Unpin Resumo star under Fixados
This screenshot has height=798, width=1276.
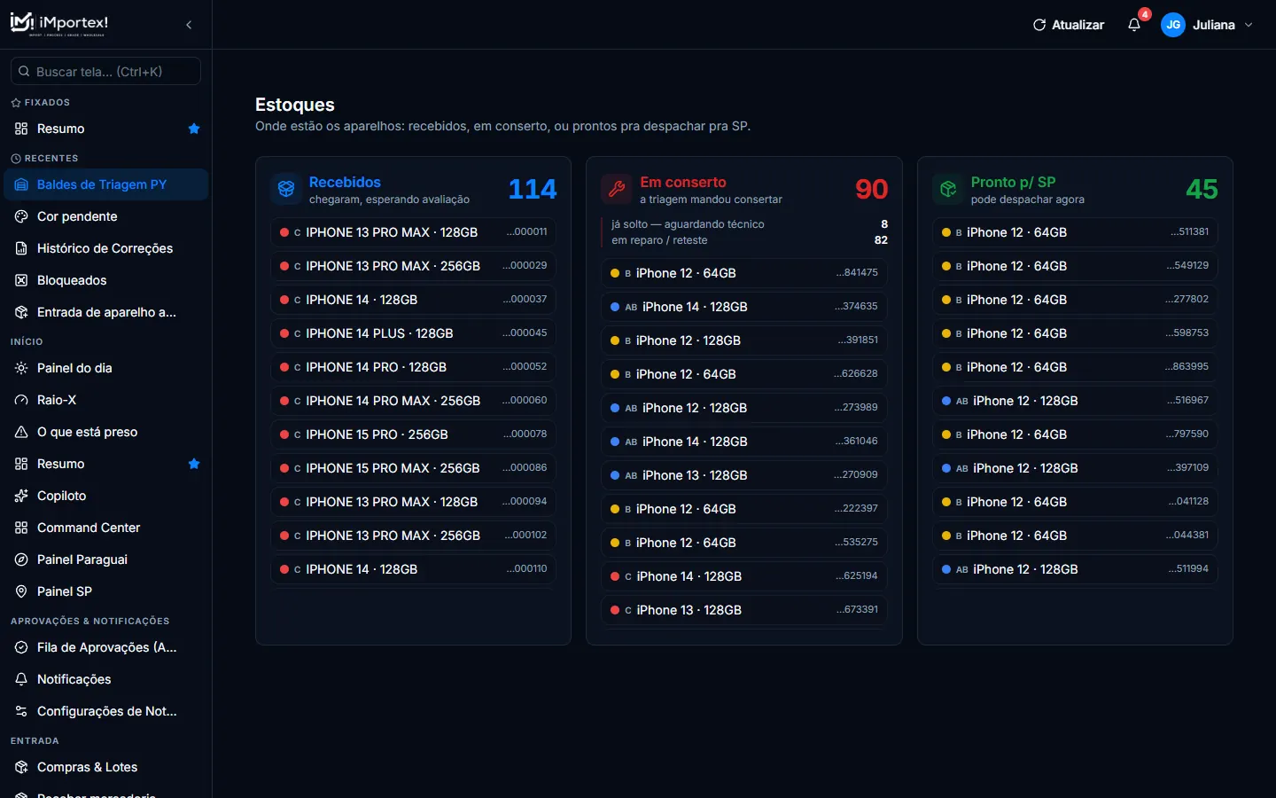click(194, 129)
